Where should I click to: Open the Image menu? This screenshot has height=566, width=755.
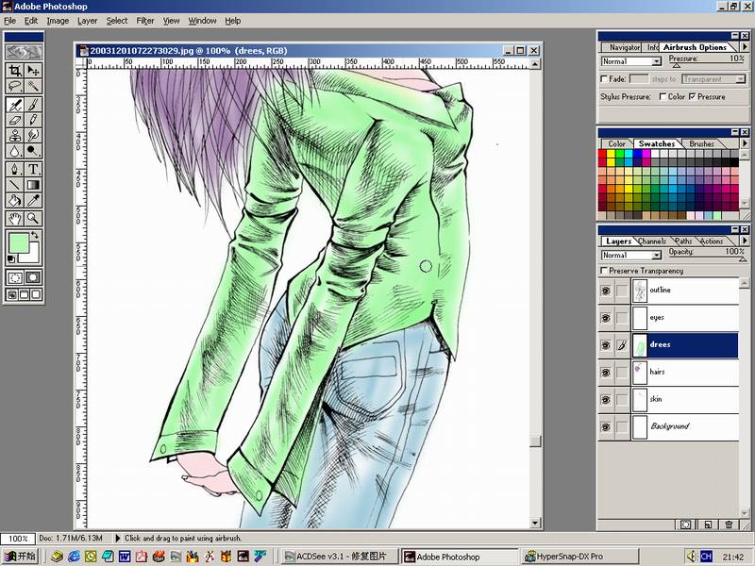point(58,21)
